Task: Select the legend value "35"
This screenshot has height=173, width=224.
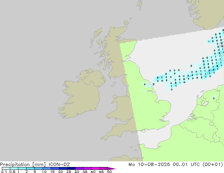Action: coord(85,172)
